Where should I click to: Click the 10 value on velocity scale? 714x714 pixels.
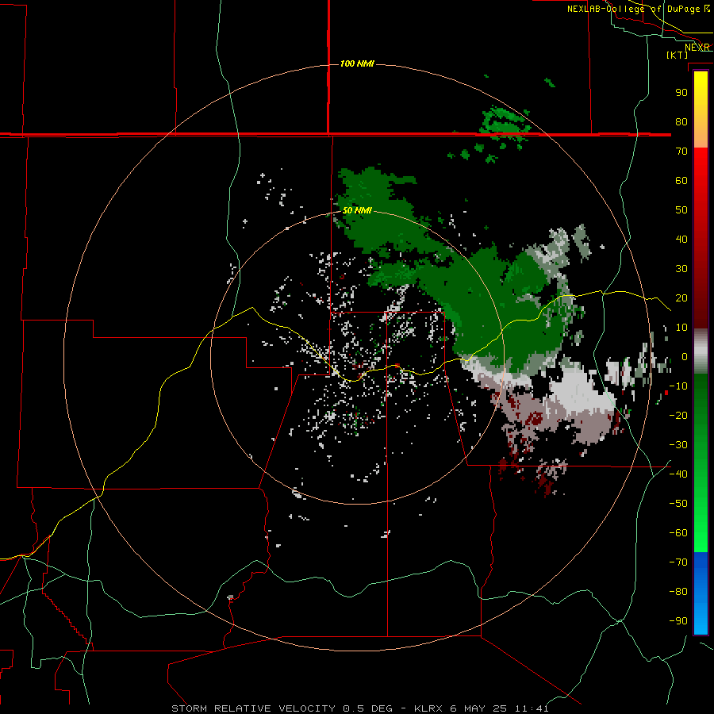pos(681,328)
